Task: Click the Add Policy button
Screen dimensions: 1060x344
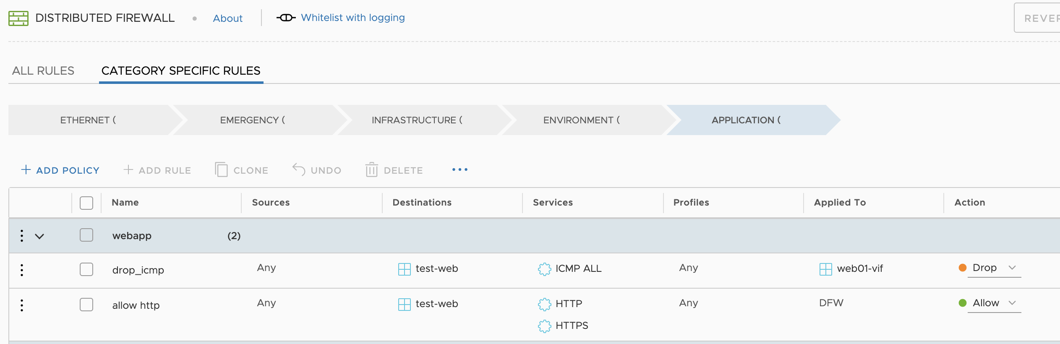Action: [60, 170]
